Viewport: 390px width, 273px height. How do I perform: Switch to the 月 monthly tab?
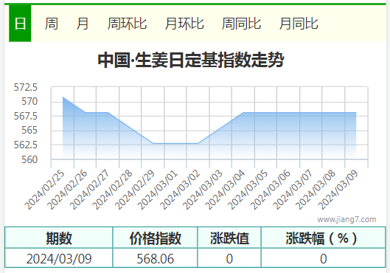tap(83, 24)
